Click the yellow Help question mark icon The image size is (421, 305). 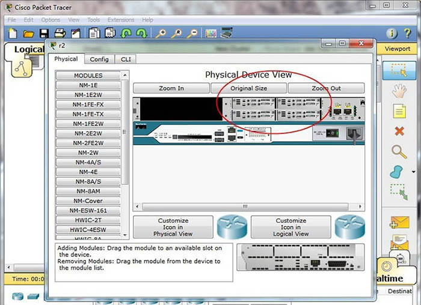[x=407, y=34]
